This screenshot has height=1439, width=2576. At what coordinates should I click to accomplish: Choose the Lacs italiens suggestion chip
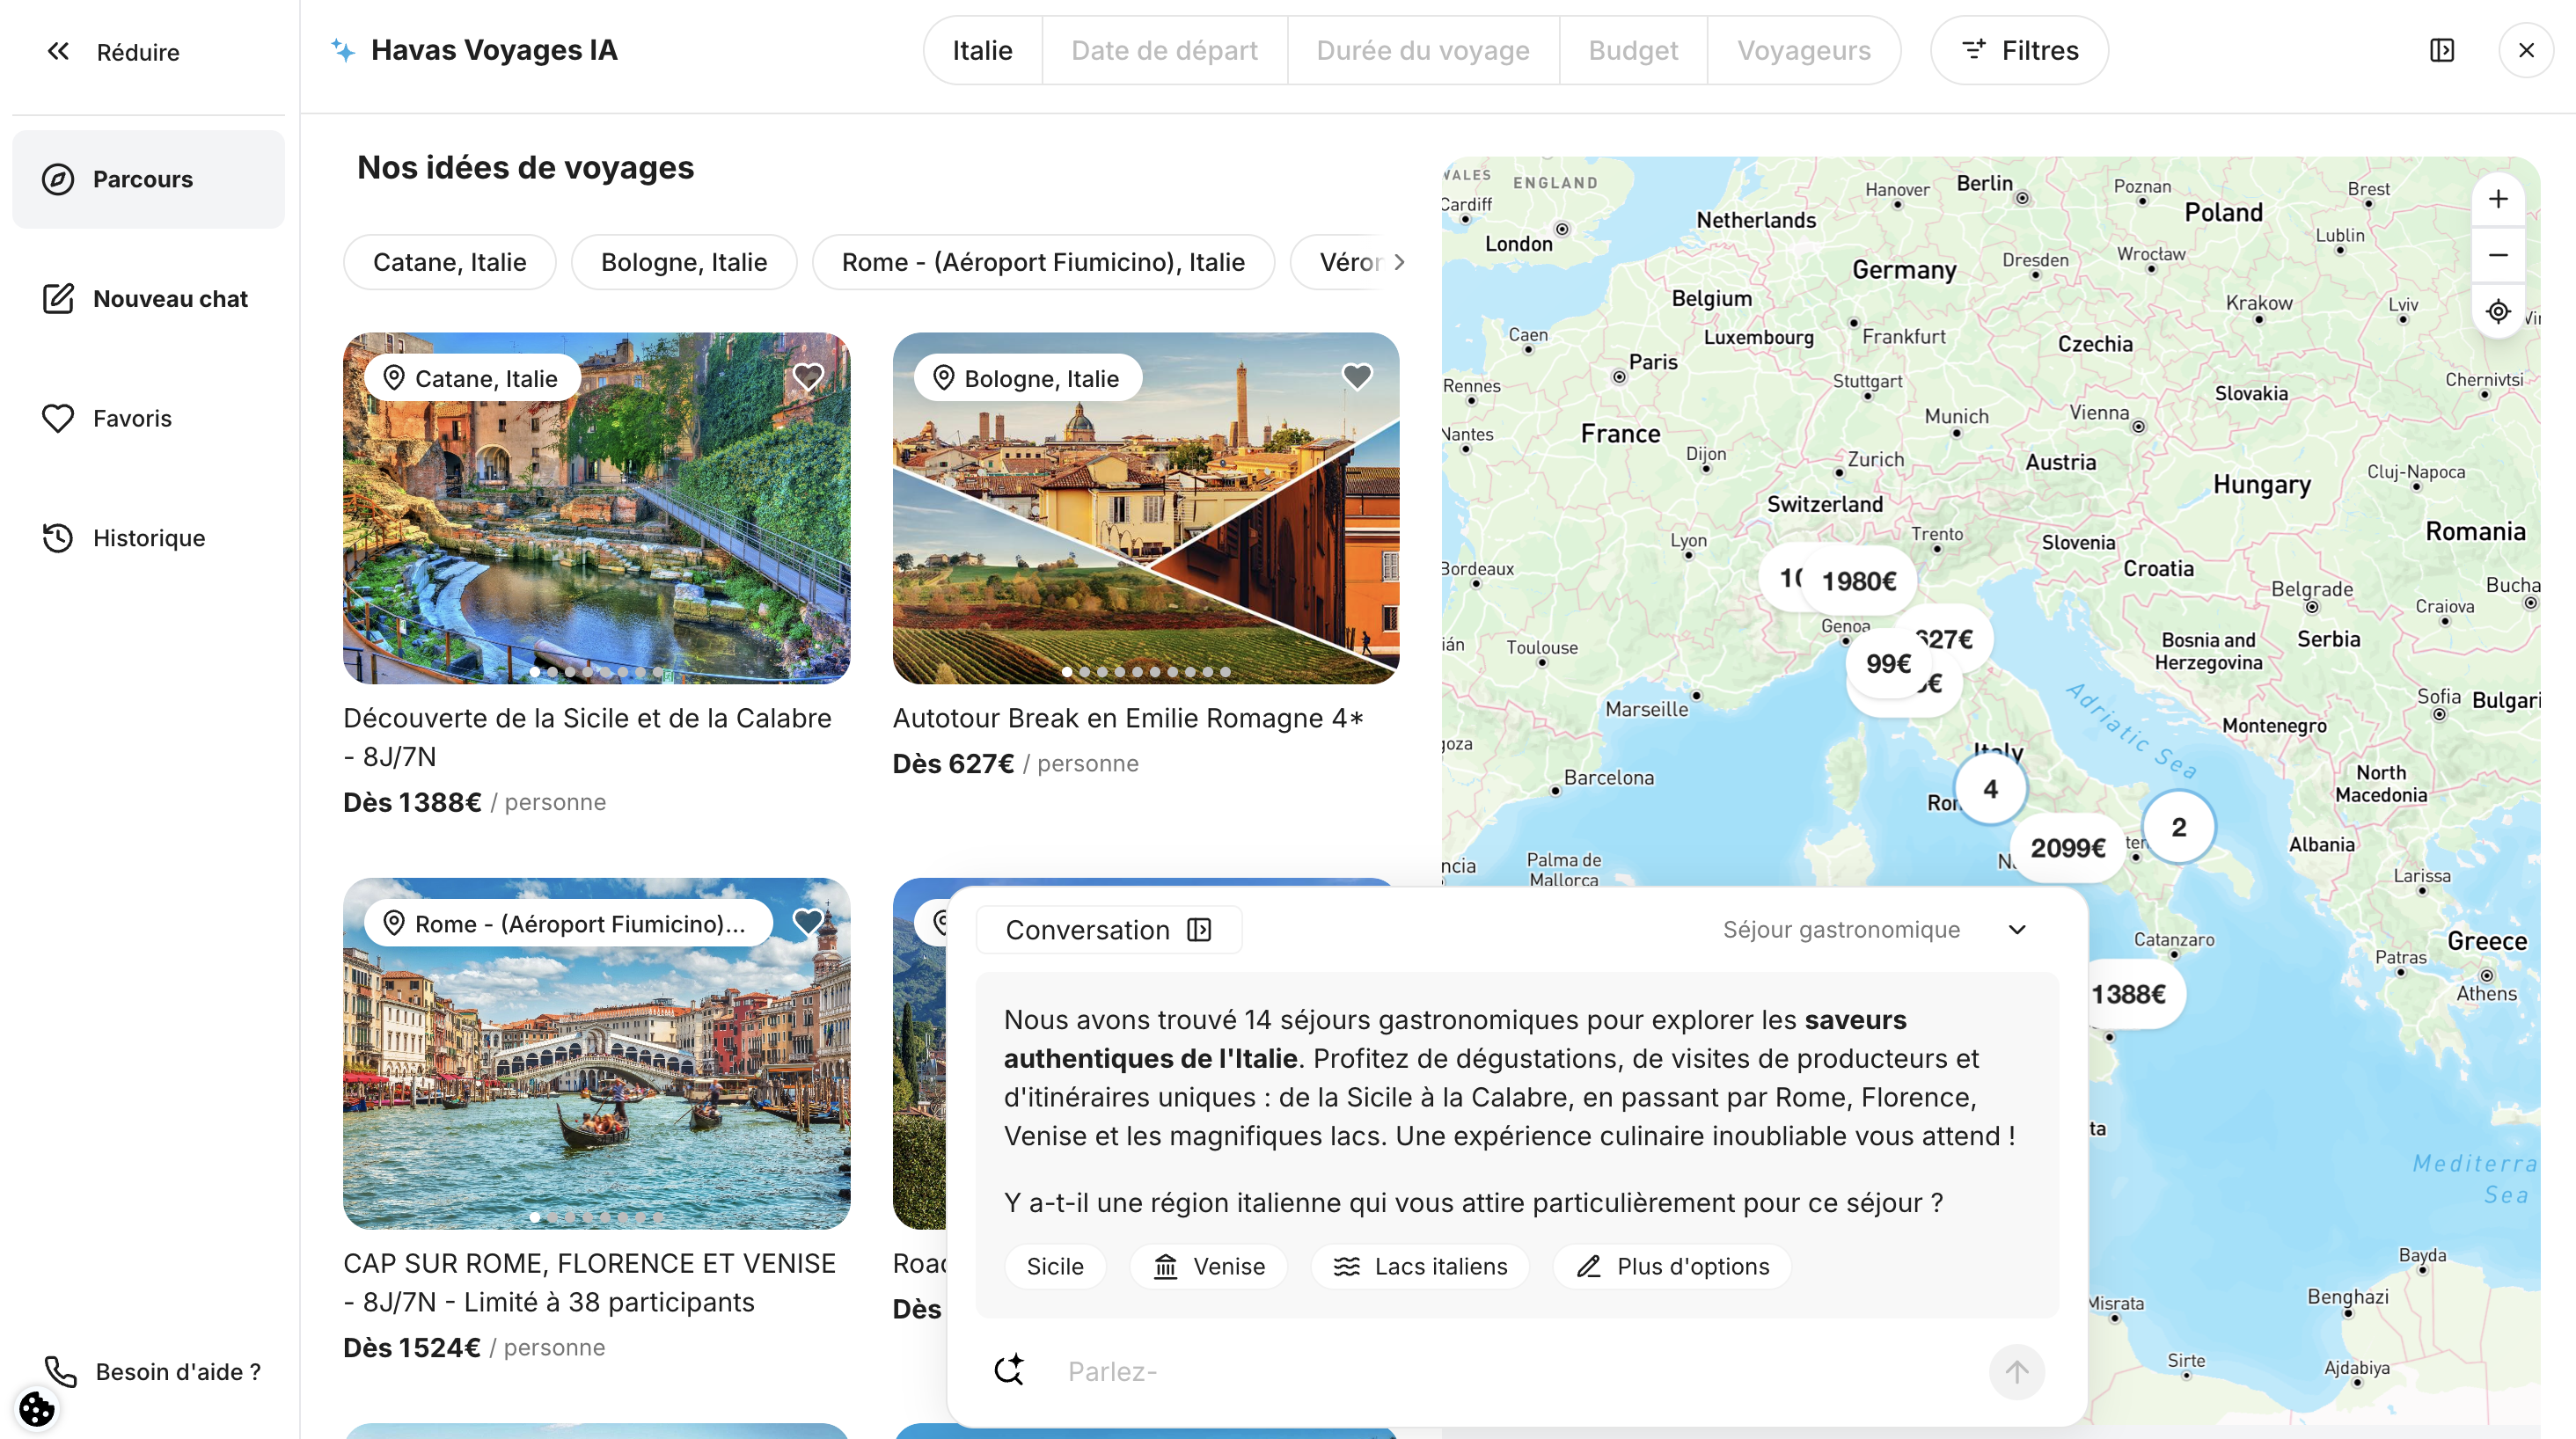(1420, 1266)
